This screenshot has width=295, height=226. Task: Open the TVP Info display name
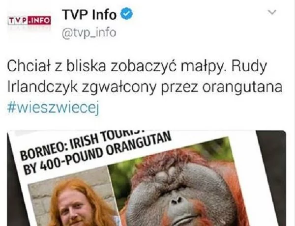point(89,14)
